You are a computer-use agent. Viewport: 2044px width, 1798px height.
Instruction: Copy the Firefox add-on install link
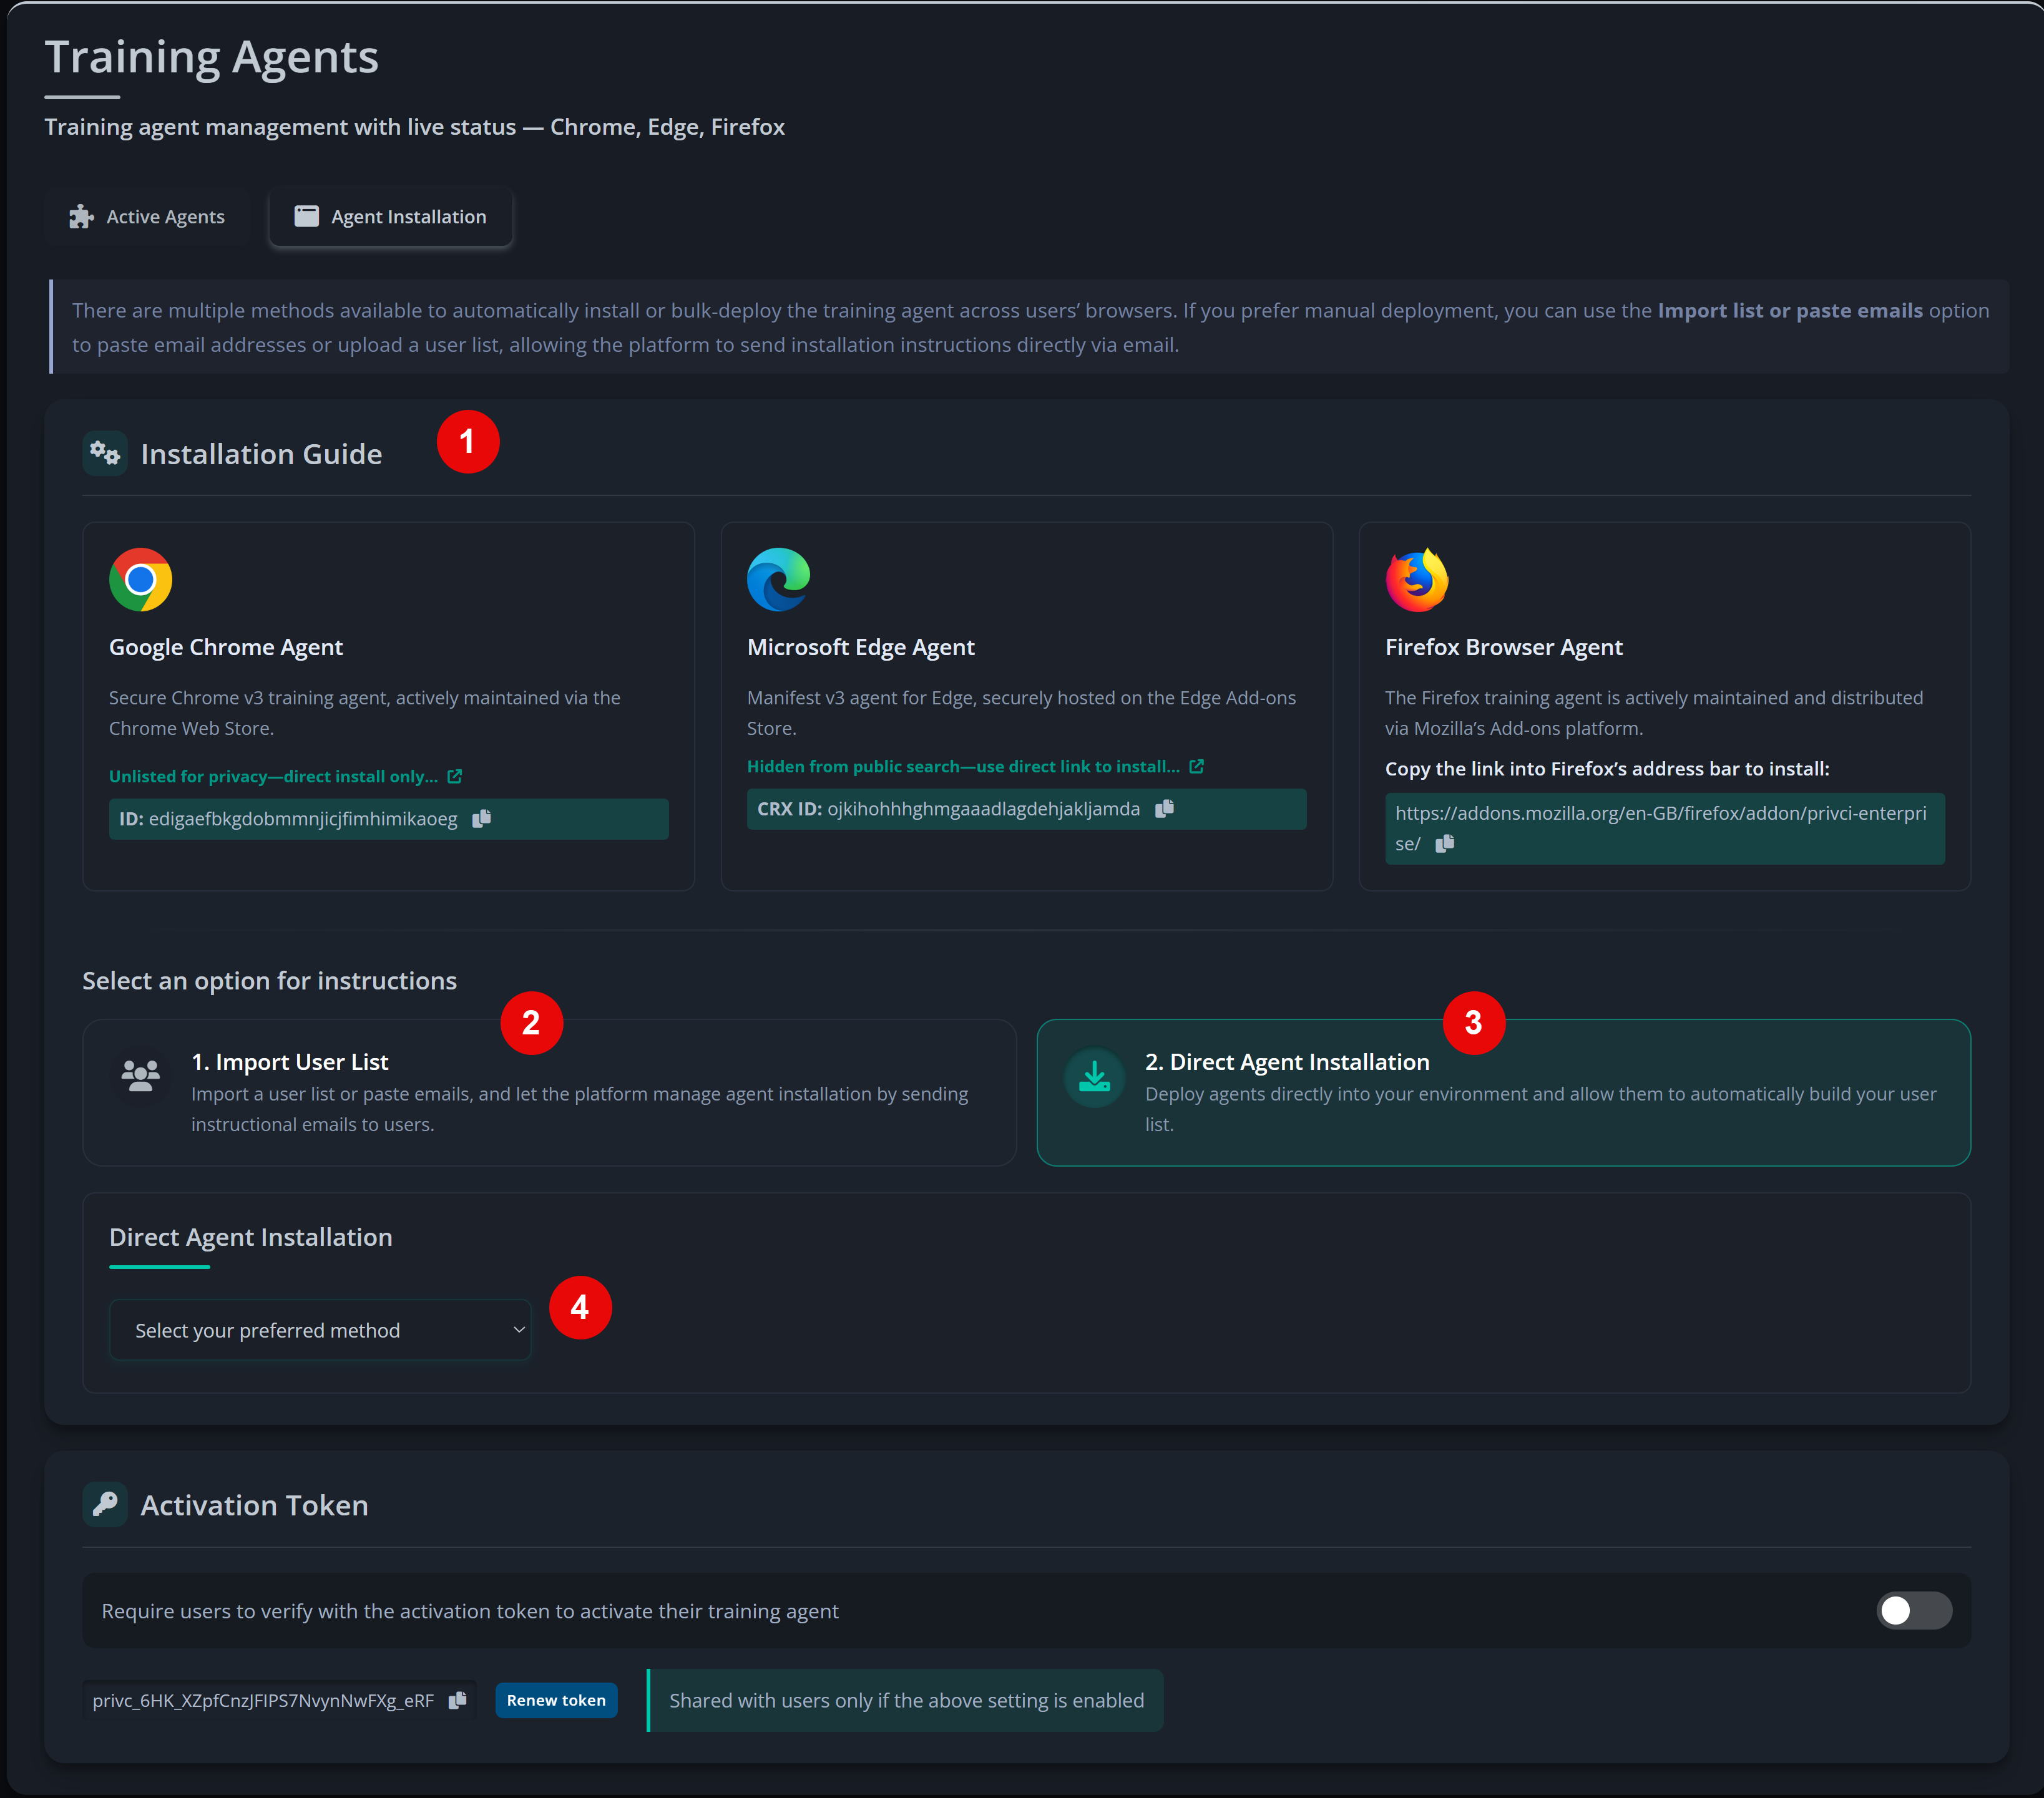[1444, 843]
